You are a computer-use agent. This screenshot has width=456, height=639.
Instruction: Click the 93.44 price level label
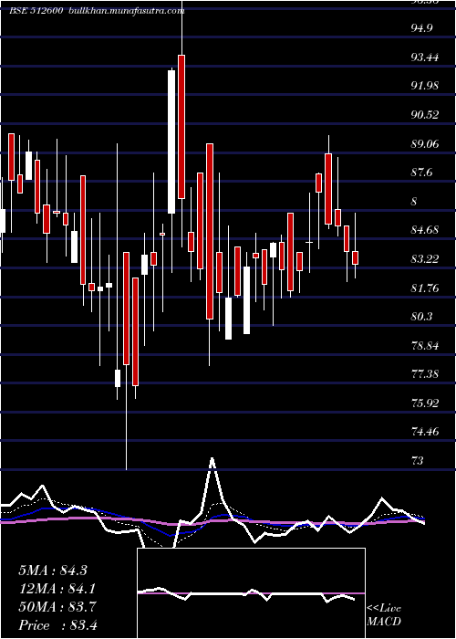[425, 57]
